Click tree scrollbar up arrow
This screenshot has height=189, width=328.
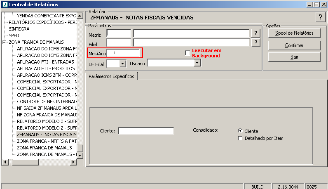coord(80,16)
